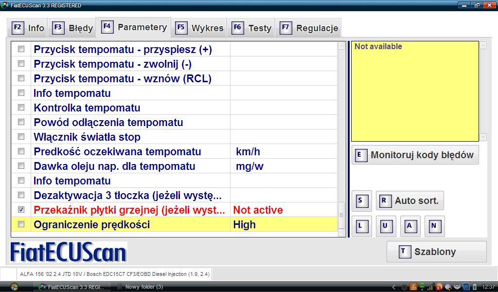498x292 pixels.
Task: Tick Dawka oleju nap. dla tempomatu checkbox
Action: pos(21,166)
